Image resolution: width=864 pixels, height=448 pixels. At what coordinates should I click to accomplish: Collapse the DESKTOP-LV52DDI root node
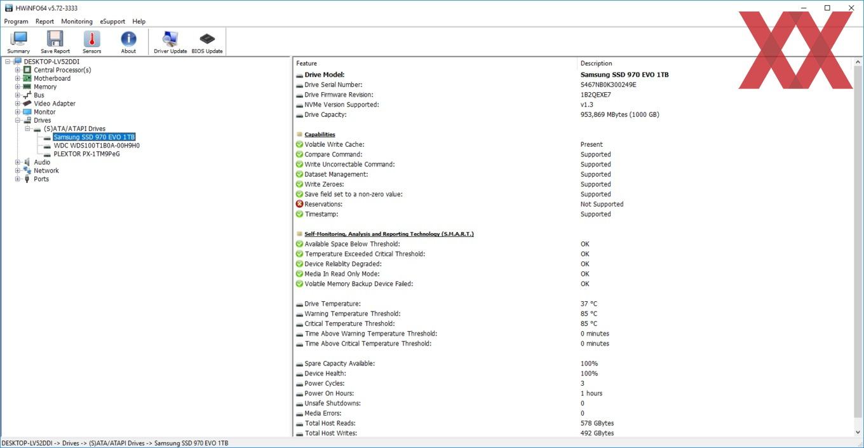[8, 62]
